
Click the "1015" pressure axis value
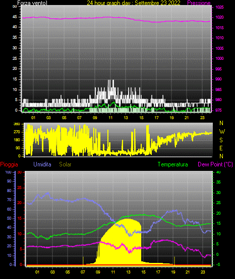(219, 28)
